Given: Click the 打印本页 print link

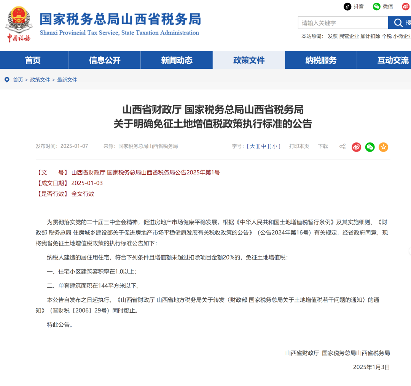Looking at the screenshot, I should pyautogui.click(x=299, y=146).
